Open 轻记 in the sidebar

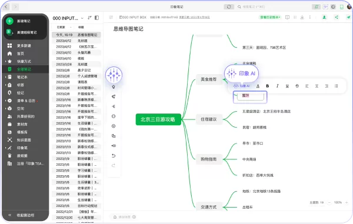(x=20, y=93)
